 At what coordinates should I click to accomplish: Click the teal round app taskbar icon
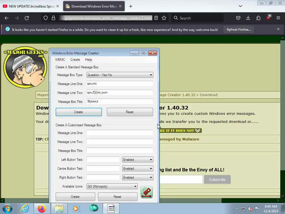click(x=94, y=208)
